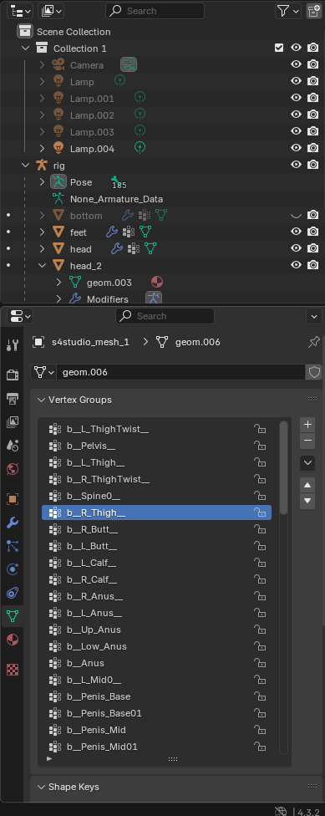Expand the feet object

(42, 232)
